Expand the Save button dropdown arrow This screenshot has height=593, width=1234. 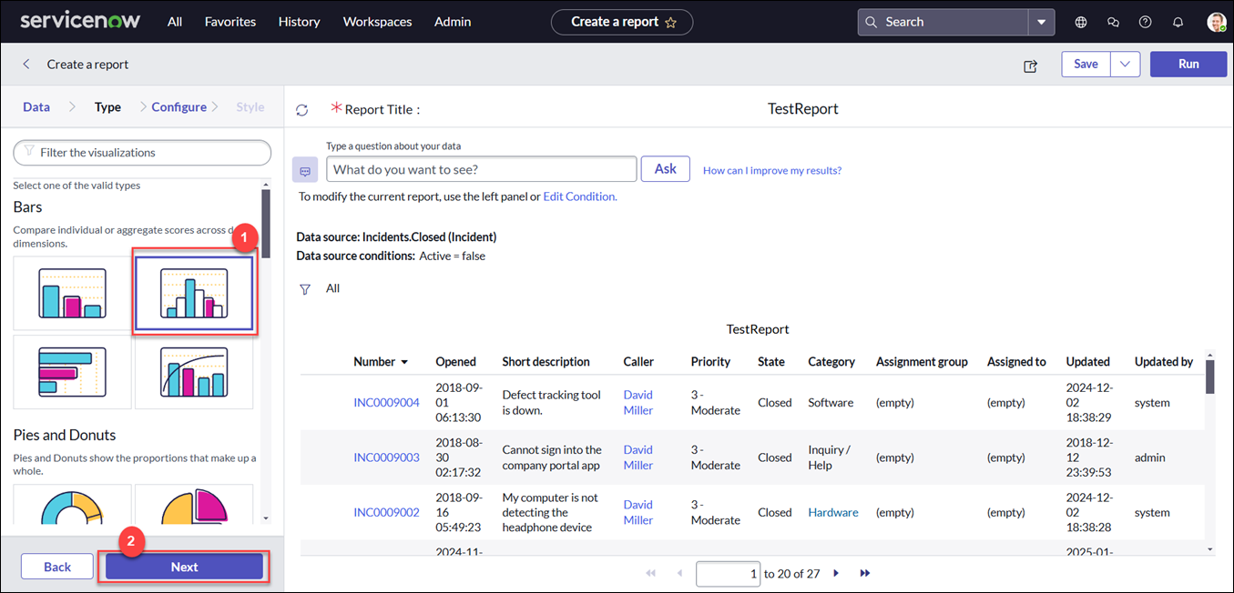(1126, 64)
